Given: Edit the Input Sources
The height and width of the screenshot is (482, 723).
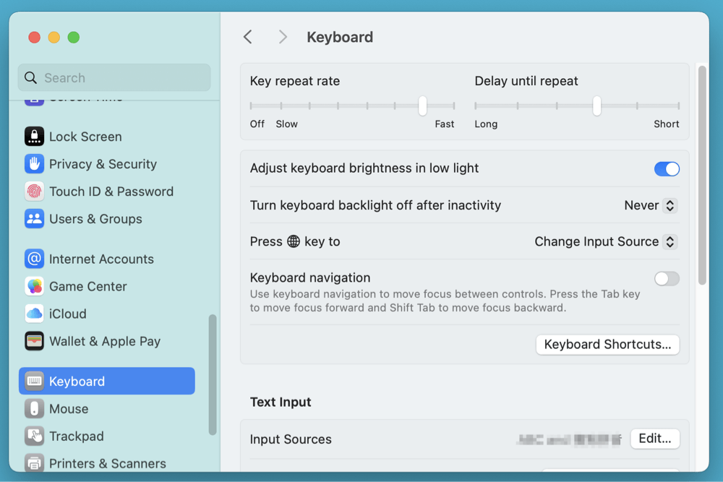Looking at the screenshot, I should coord(654,438).
